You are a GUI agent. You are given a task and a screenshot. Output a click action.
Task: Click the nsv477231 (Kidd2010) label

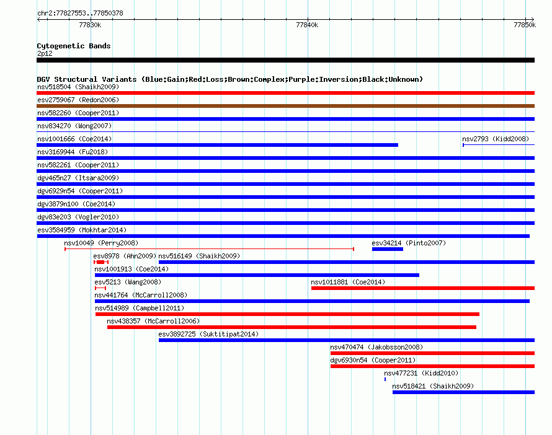click(421, 373)
